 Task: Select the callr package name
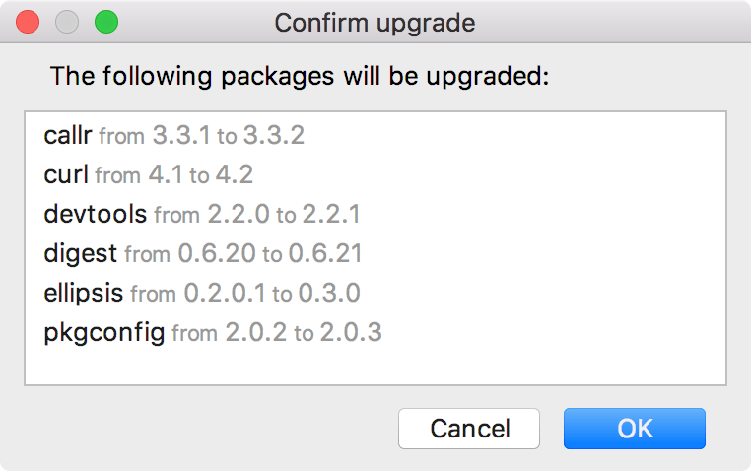[x=68, y=135]
